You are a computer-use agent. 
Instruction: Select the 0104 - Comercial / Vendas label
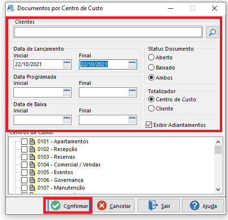pyautogui.click(x=69, y=165)
